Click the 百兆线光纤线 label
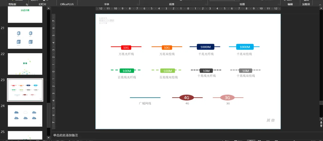 [x=127, y=77]
